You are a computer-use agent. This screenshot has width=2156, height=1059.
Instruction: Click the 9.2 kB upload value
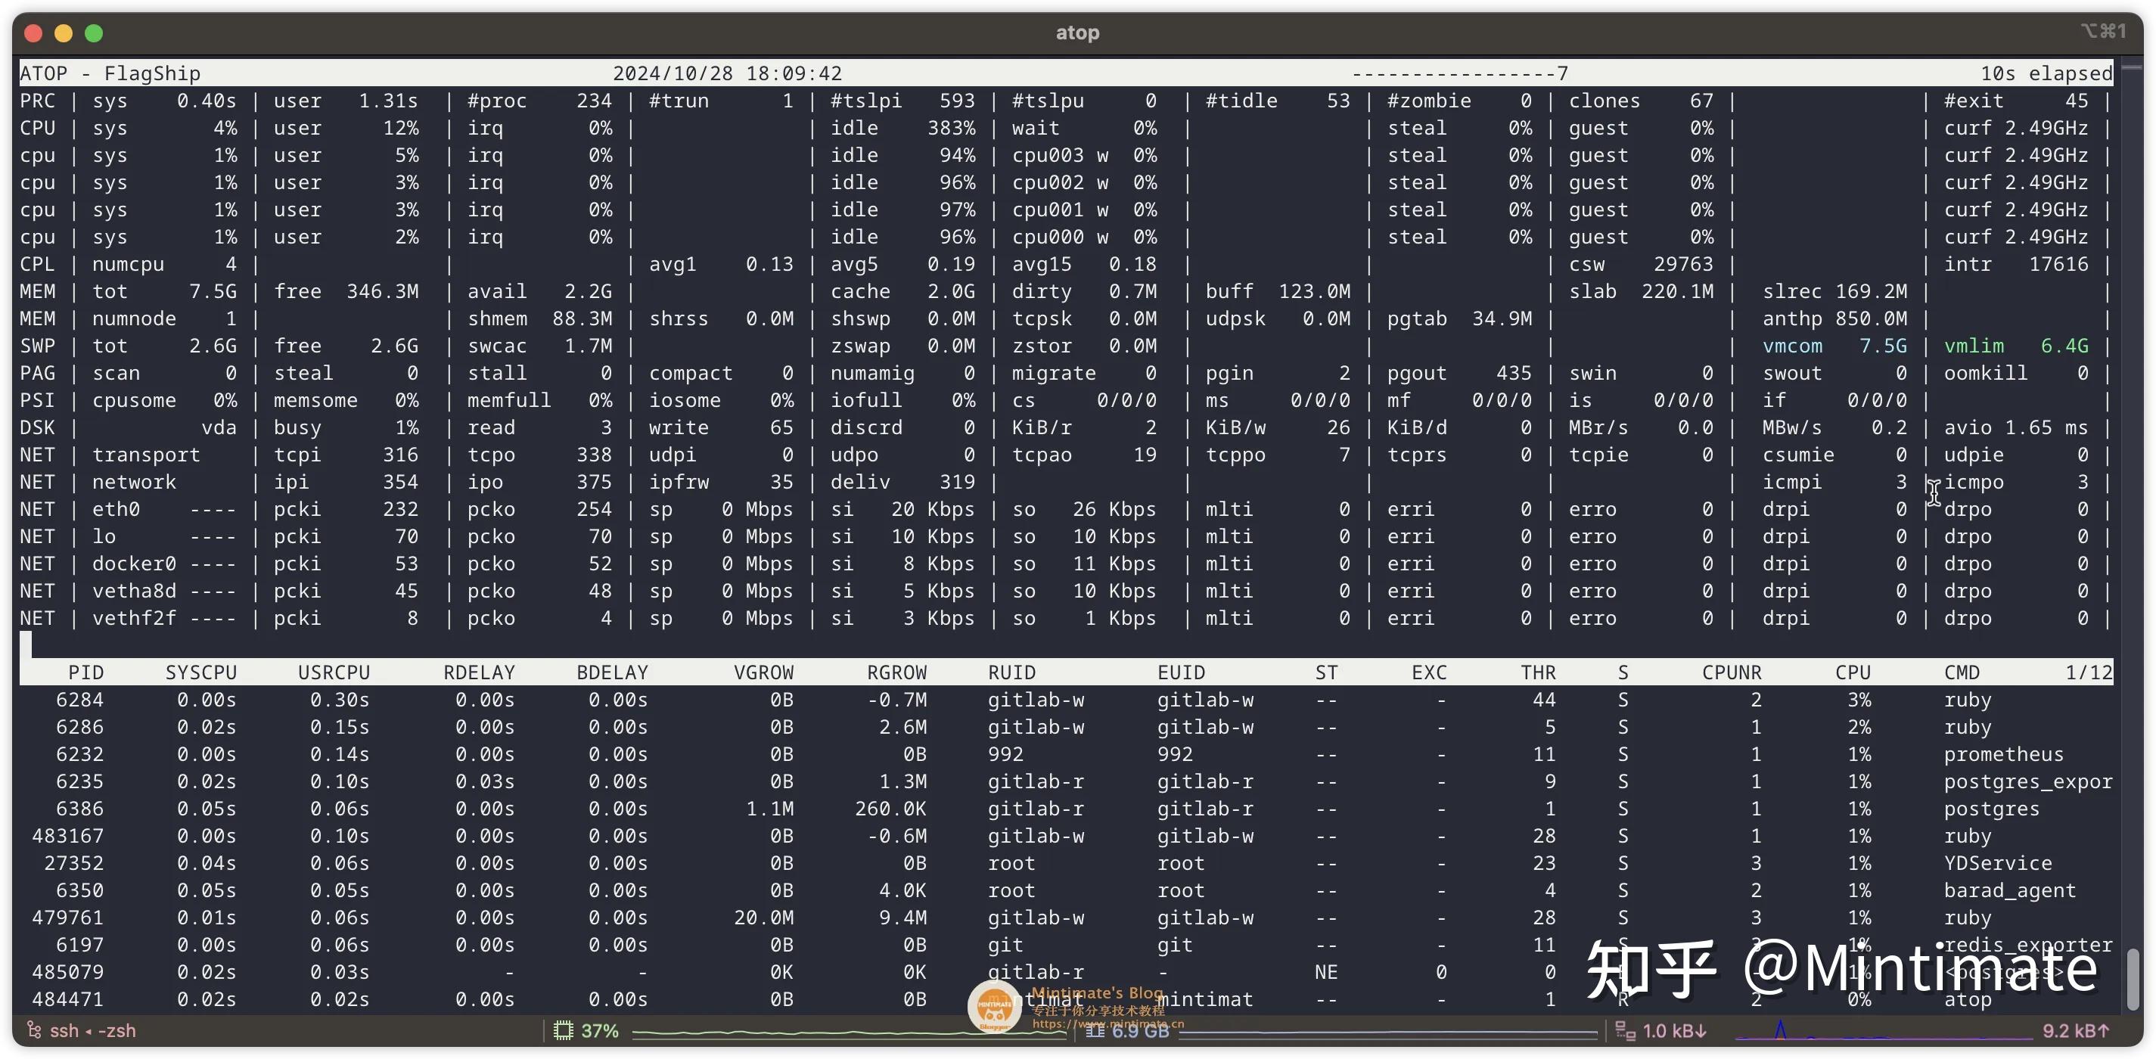[x=2075, y=1030]
